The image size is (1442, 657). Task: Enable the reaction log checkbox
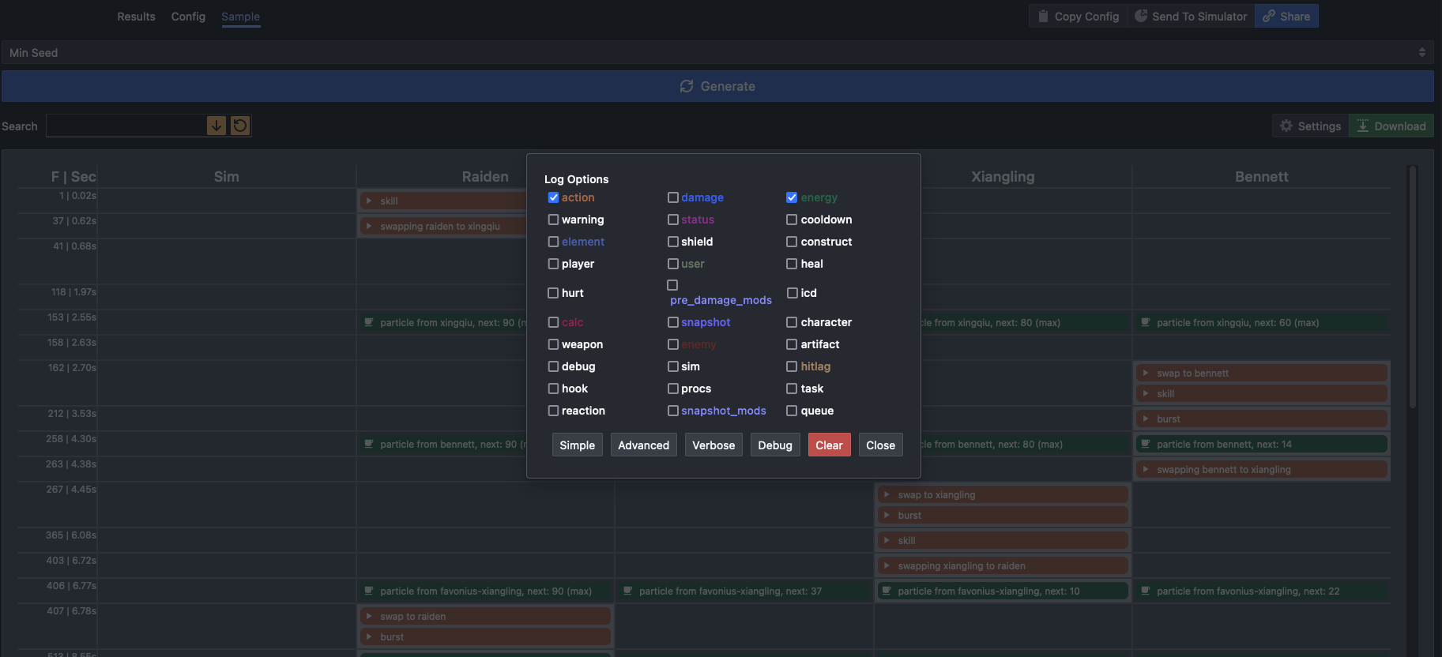point(553,411)
